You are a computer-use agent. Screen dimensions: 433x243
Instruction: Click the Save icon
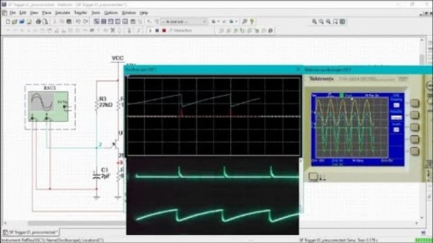[x=29, y=22]
